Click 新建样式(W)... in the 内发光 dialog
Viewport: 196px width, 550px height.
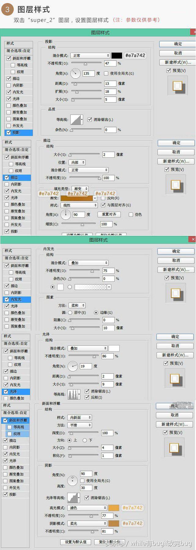click(x=176, y=269)
